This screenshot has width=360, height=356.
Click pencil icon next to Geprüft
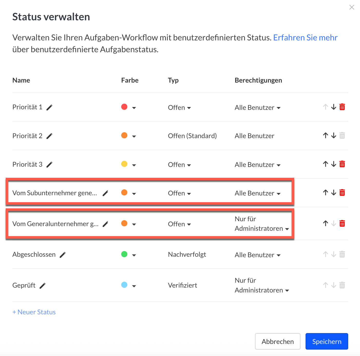(43, 286)
